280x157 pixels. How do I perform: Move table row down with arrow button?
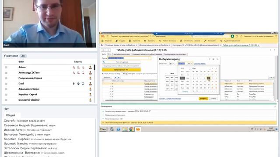(119, 78)
